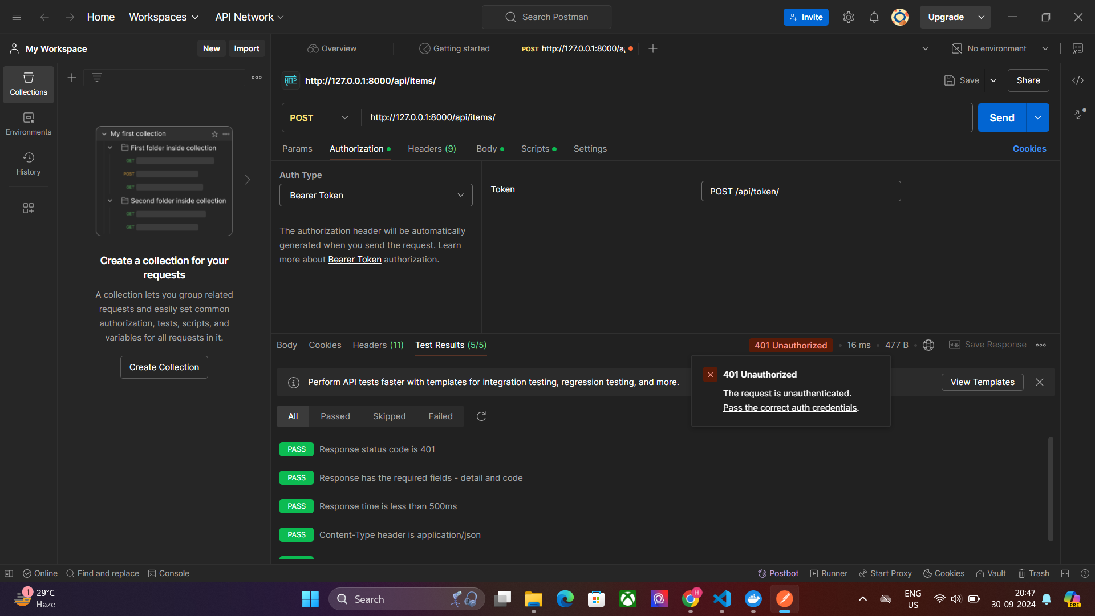The image size is (1095, 616).
Task: Click the network globe icon
Action: pos(928,345)
